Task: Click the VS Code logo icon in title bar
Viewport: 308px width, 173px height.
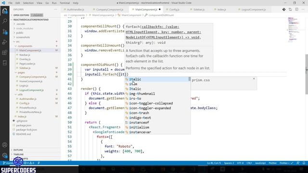Action: (x=3, y=3)
